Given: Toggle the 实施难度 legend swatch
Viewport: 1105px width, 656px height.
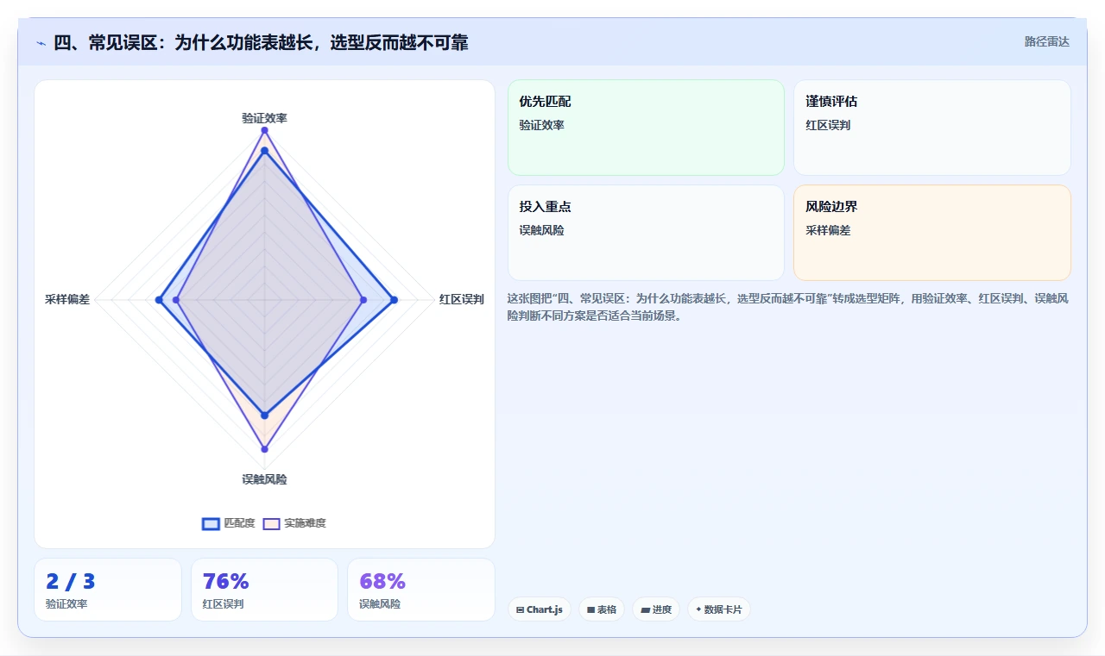Looking at the screenshot, I should coord(271,523).
